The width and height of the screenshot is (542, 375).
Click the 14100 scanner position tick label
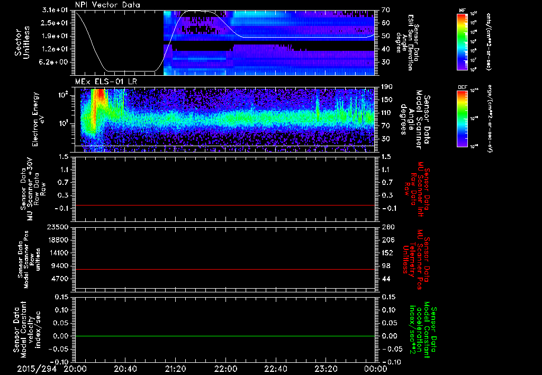[x=58, y=253]
